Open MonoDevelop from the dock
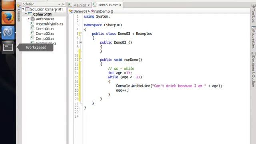The height and width of the screenshot is (144, 256). 8,32
